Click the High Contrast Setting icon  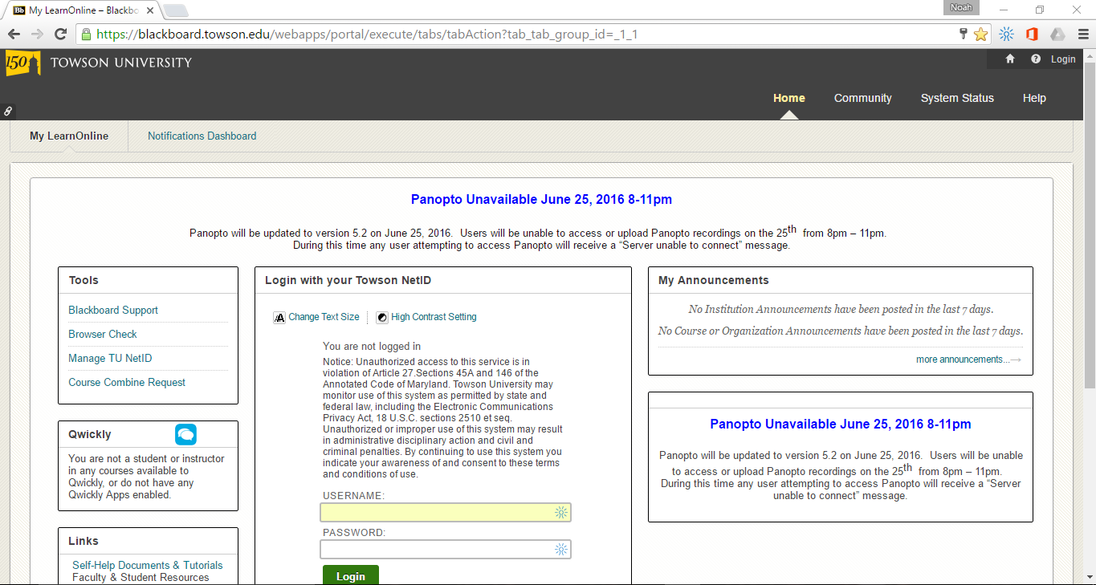[x=382, y=318]
